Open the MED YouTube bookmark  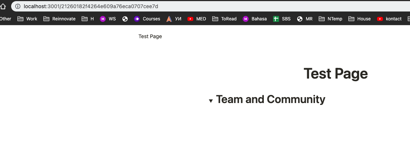[x=197, y=19]
